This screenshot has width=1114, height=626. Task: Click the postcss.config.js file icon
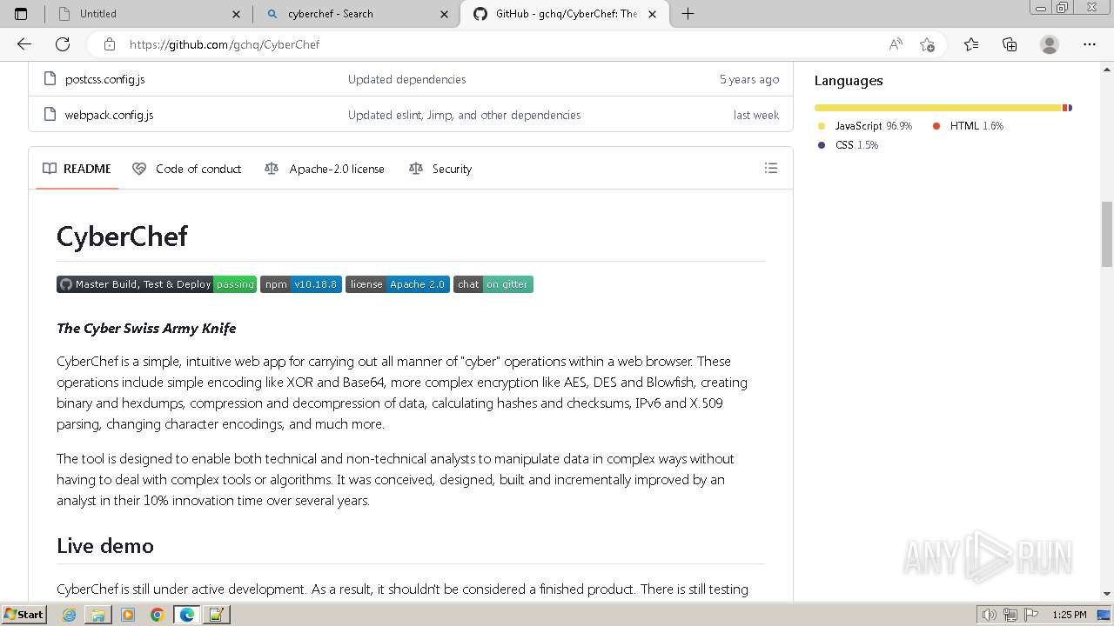pos(50,79)
